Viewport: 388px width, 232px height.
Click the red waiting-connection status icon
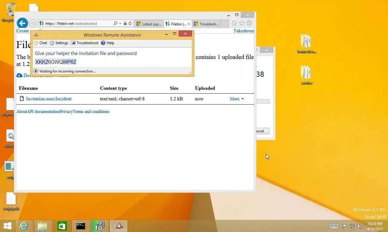(36, 71)
